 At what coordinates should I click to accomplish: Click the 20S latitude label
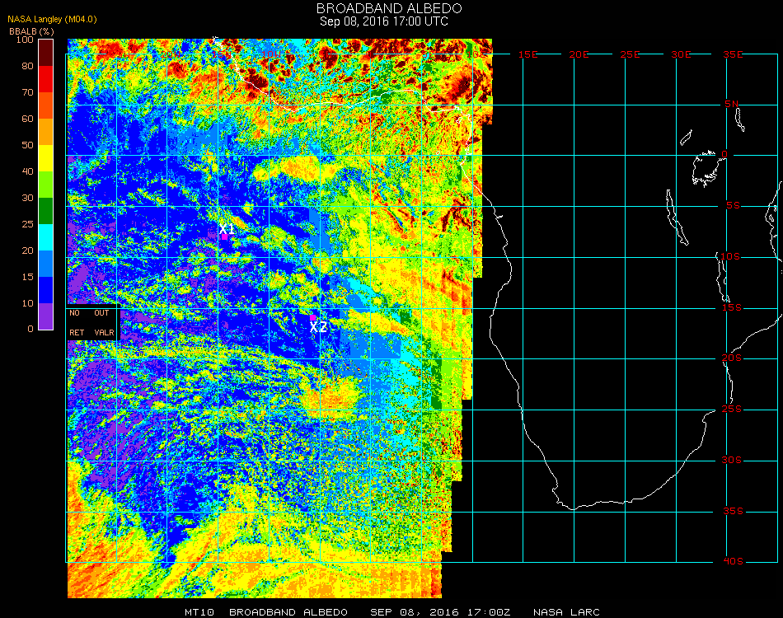click(x=732, y=358)
